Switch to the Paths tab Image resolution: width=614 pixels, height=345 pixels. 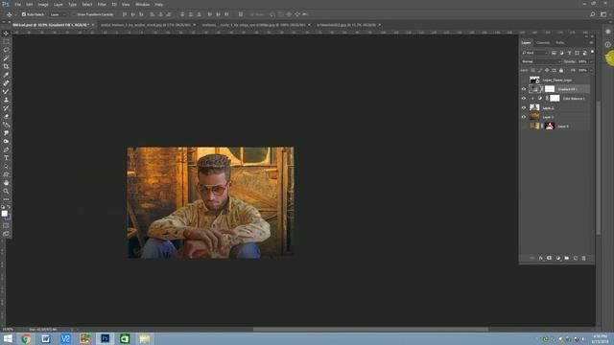560,42
